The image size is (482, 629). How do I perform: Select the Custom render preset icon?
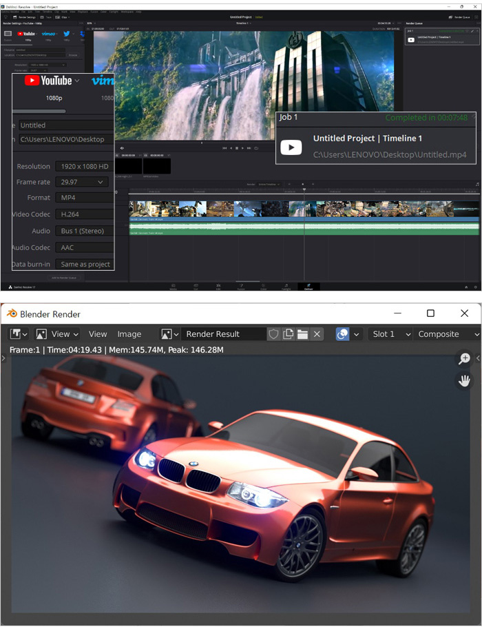pyautogui.click(x=8, y=34)
